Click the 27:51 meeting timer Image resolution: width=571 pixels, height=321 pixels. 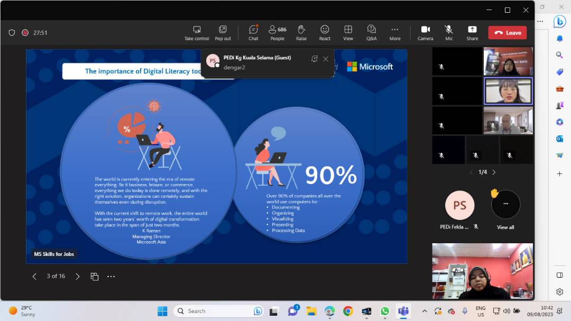[x=40, y=33]
